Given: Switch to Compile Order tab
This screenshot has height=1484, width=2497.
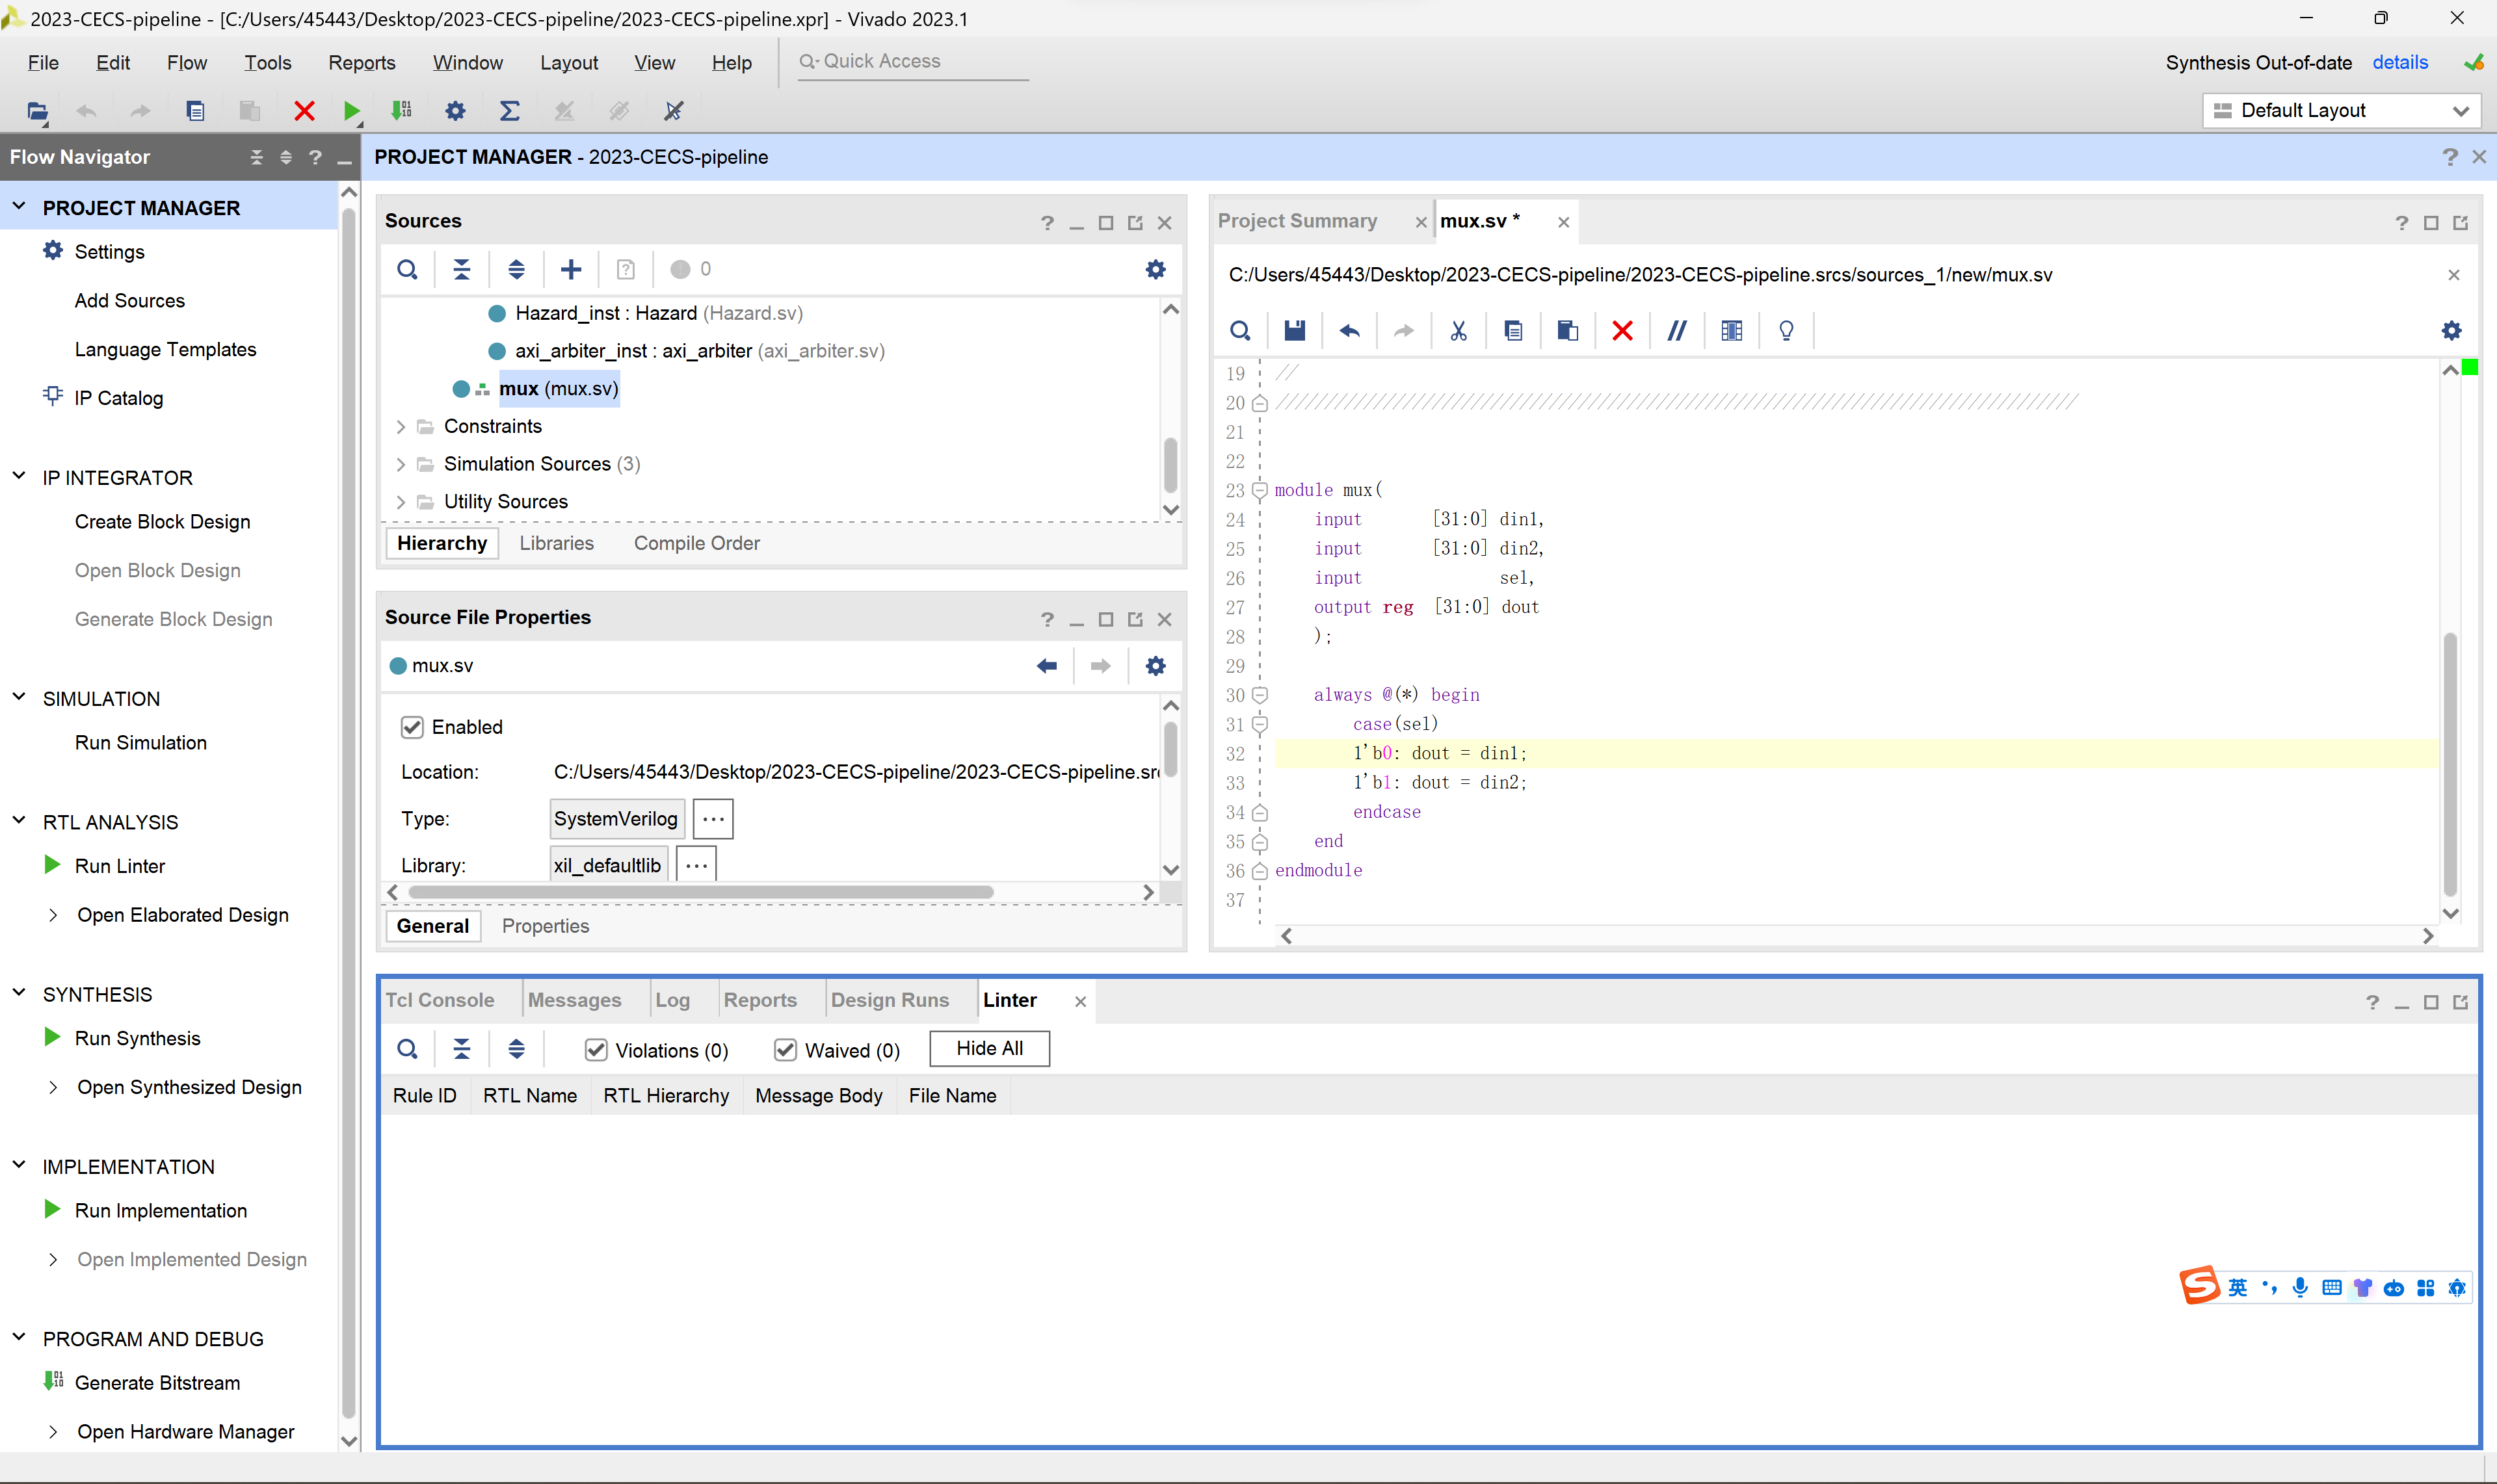Looking at the screenshot, I should click(x=696, y=543).
